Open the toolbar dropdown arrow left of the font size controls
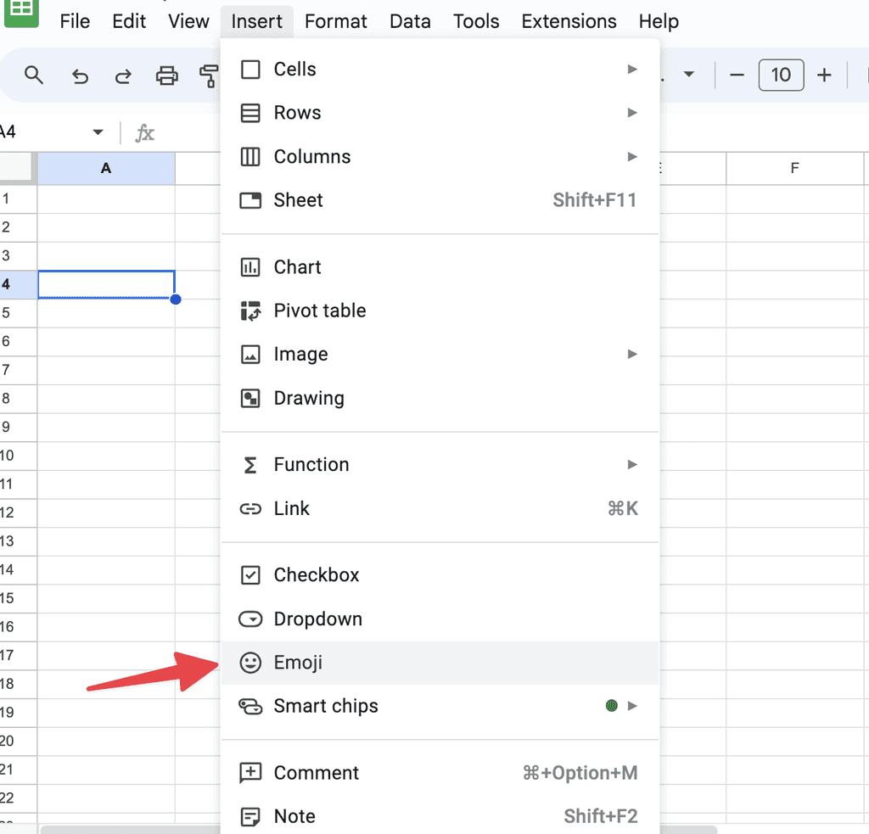 689,75
